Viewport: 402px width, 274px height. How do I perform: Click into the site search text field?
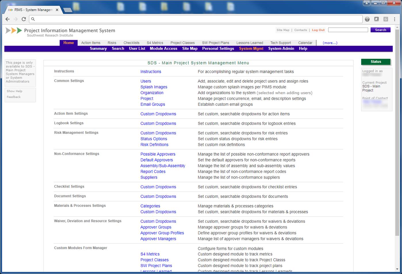[348, 30]
